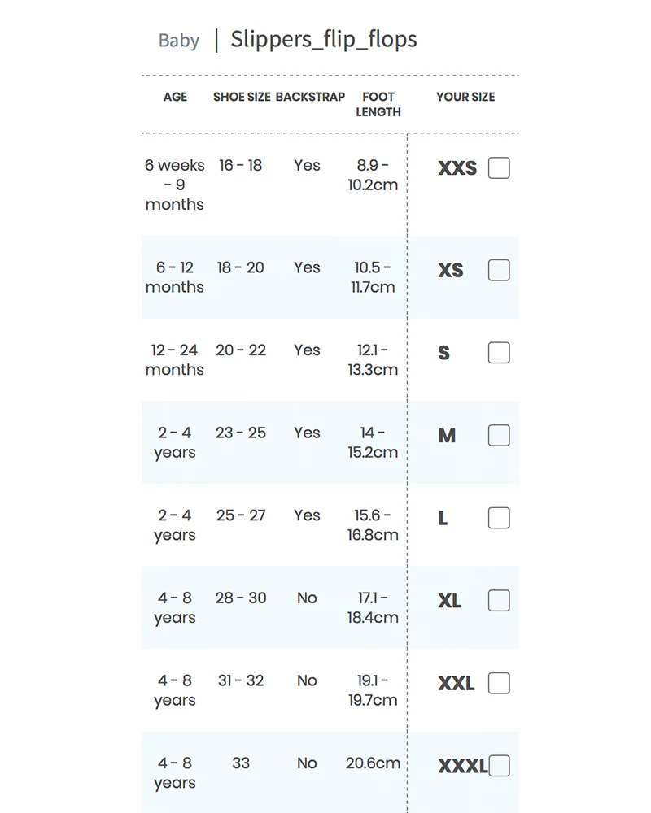Image resolution: width=651 pixels, height=813 pixels.
Task: Check the XXS size checkbox
Action: point(499,168)
